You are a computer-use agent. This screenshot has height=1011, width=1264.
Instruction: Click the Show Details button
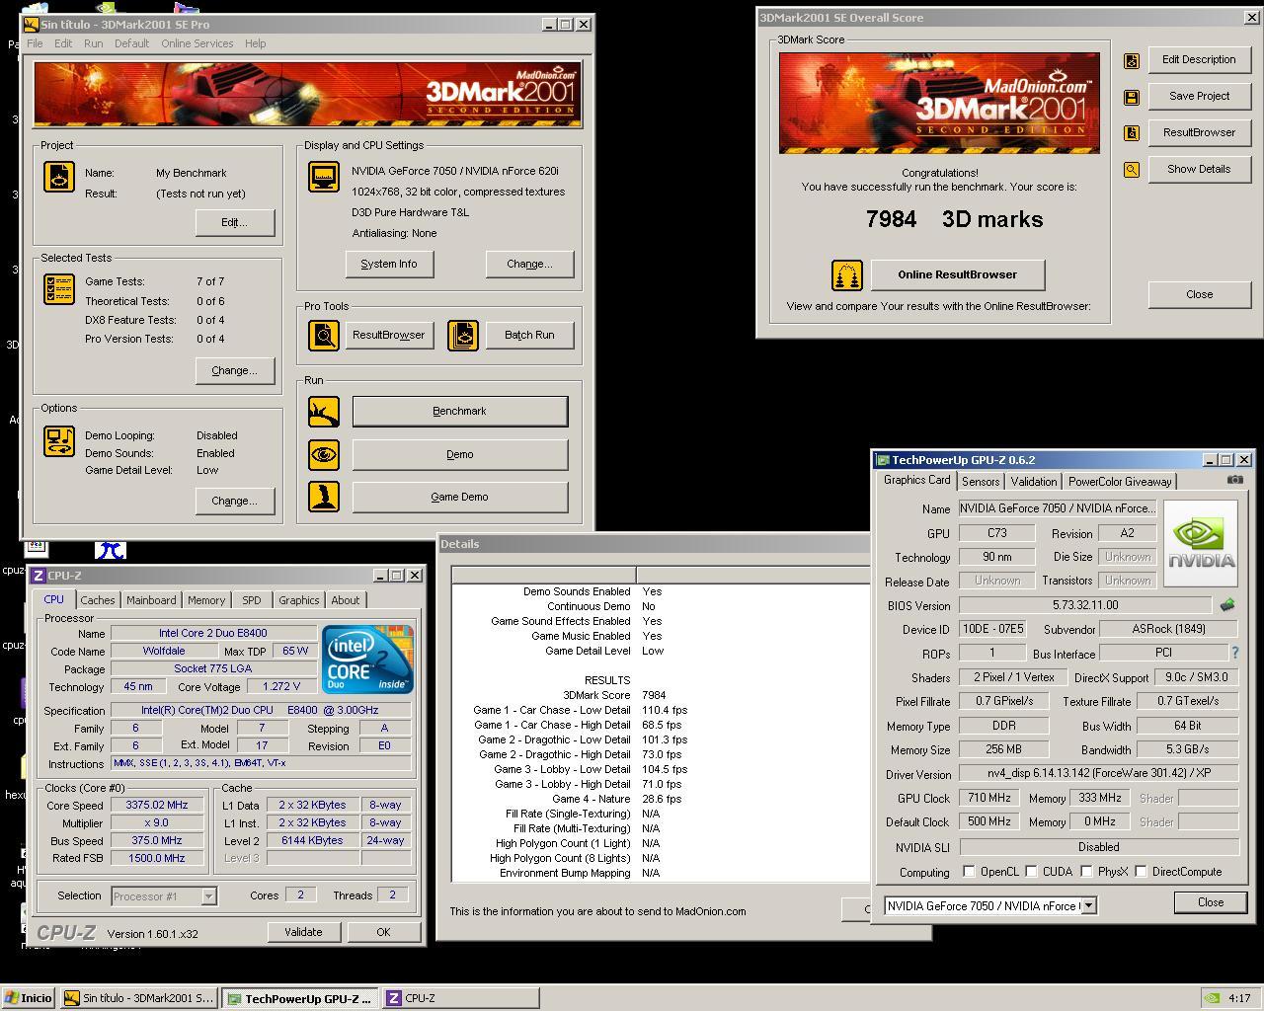[1200, 169]
